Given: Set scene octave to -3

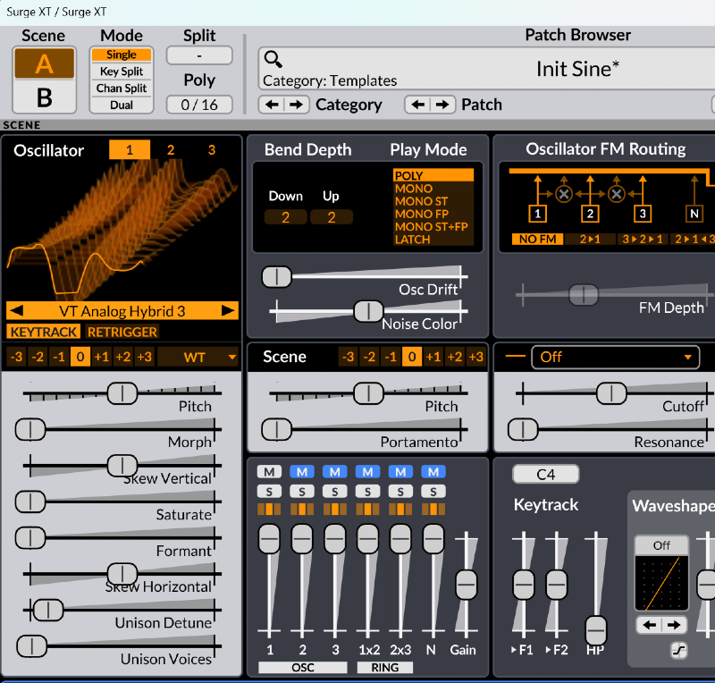Looking at the screenshot, I should click(348, 357).
